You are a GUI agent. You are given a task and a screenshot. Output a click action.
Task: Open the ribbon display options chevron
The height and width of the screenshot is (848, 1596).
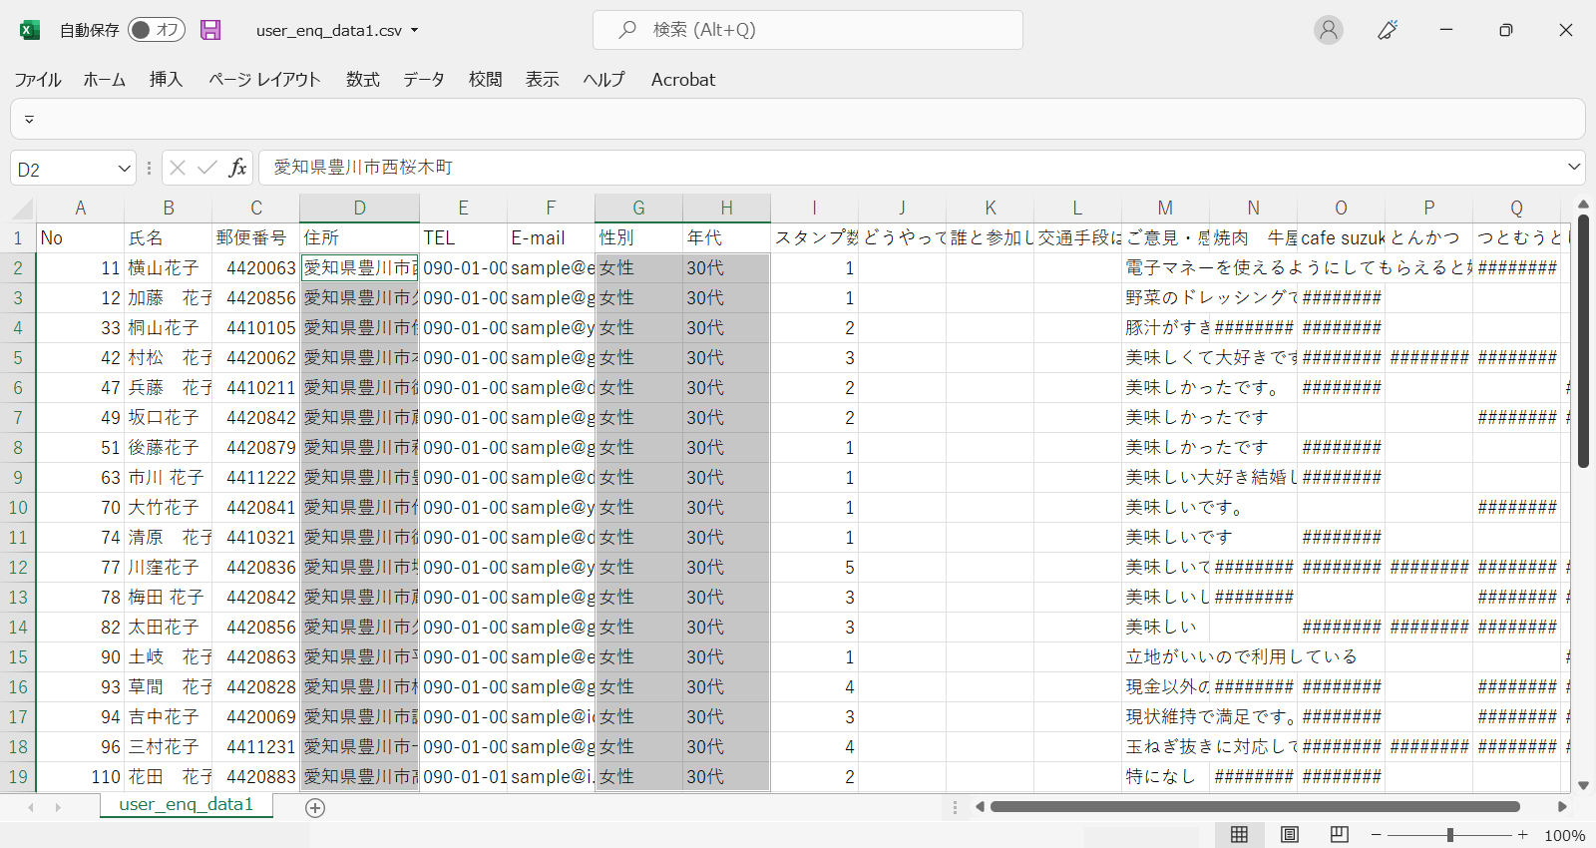29,120
